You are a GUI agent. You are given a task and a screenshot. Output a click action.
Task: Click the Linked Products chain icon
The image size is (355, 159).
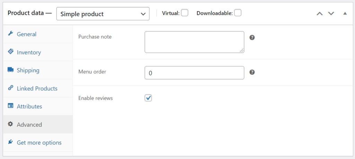pyautogui.click(x=10, y=88)
